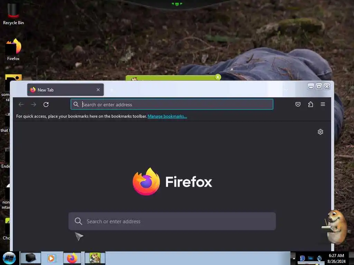Viewport: 354px width, 265px height.
Task: Close the New Tab tab
Action: 98,90
